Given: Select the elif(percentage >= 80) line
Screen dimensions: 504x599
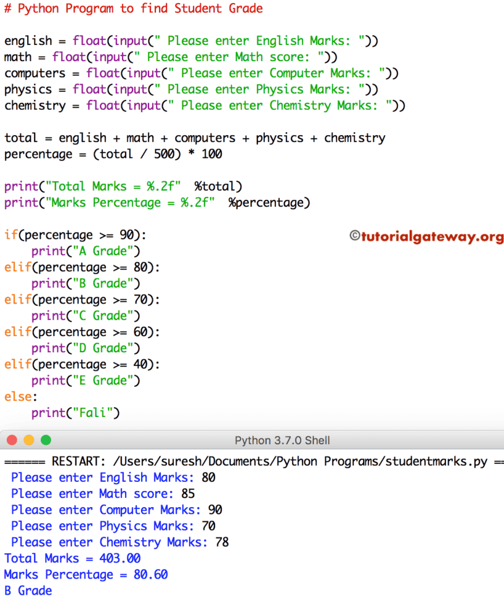Looking at the screenshot, I should pyautogui.click(x=83, y=267).
